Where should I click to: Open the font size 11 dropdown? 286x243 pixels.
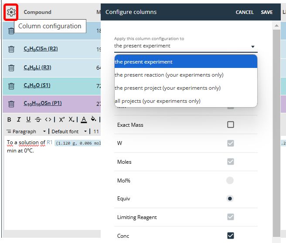pyautogui.click(x=96, y=132)
